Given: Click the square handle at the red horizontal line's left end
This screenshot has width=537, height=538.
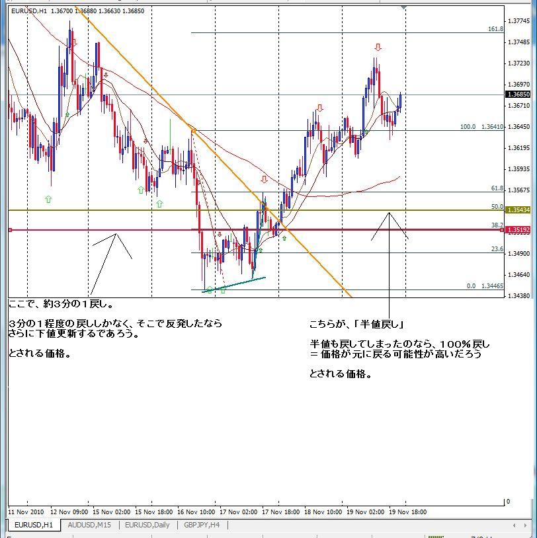Looking at the screenshot, I should 10,230.
